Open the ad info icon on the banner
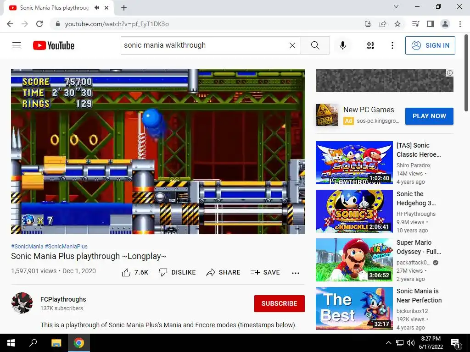The image size is (470, 352). pyautogui.click(x=450, y=73)
